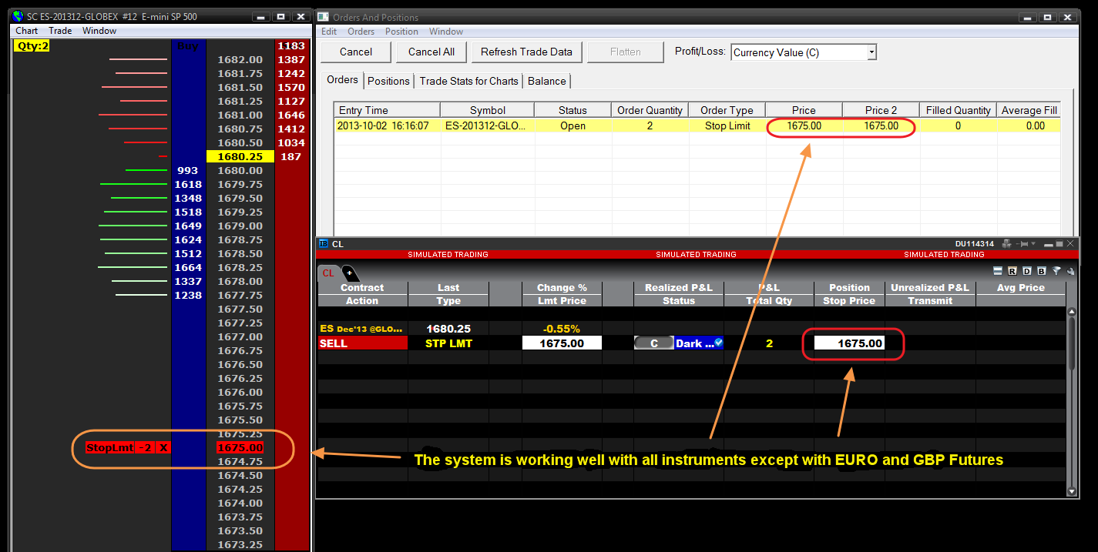1098x552 pixels.
Task: Click the Symbol column header
Action: [x=487, y=110]
